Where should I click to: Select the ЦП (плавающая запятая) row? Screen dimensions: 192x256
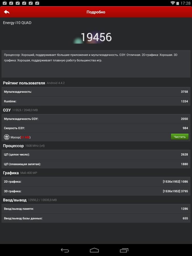click(96, 164)
